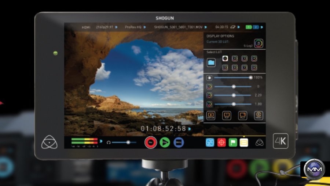Viewport: 330px width, 186px height.
Task: Adjust the brightness slider set to 100%
Action: coord(233,77)
